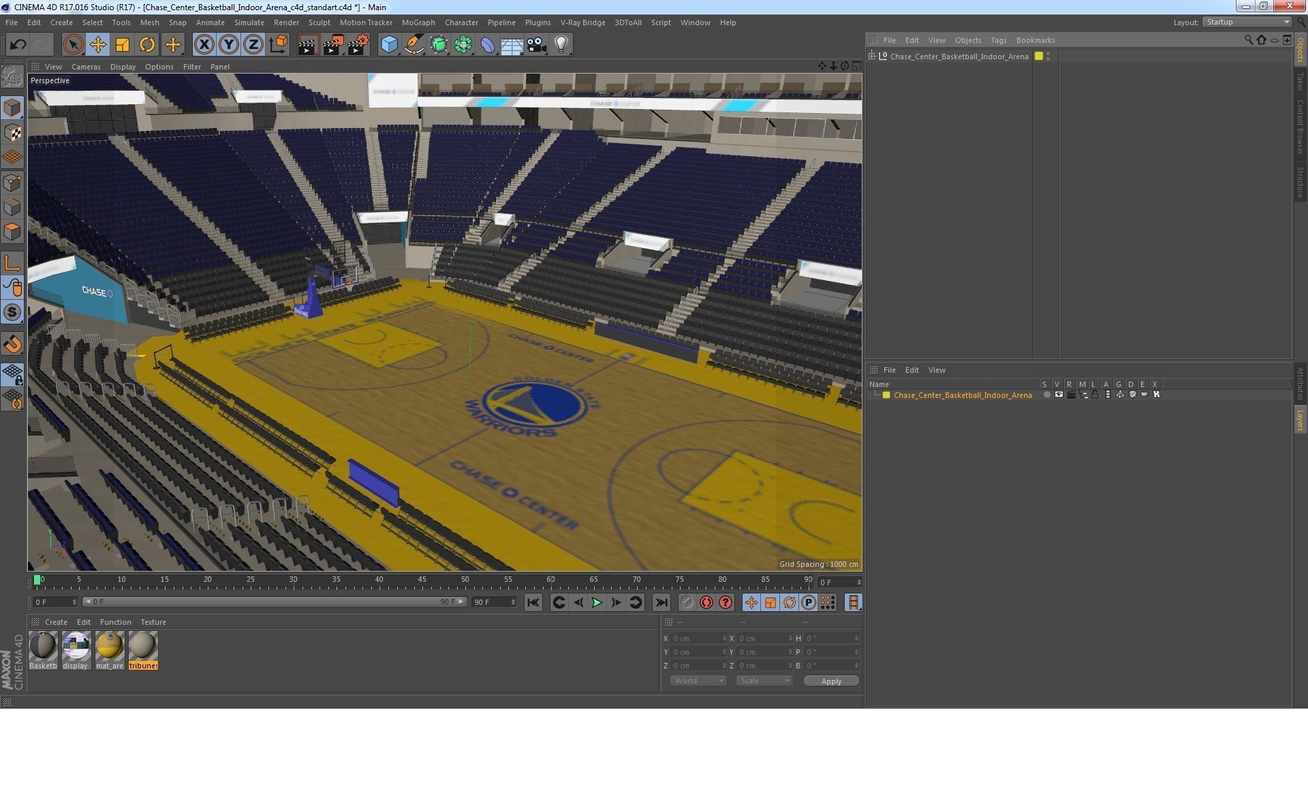
Task: Open the Cameras viewport menu
Action: (86, 67)
